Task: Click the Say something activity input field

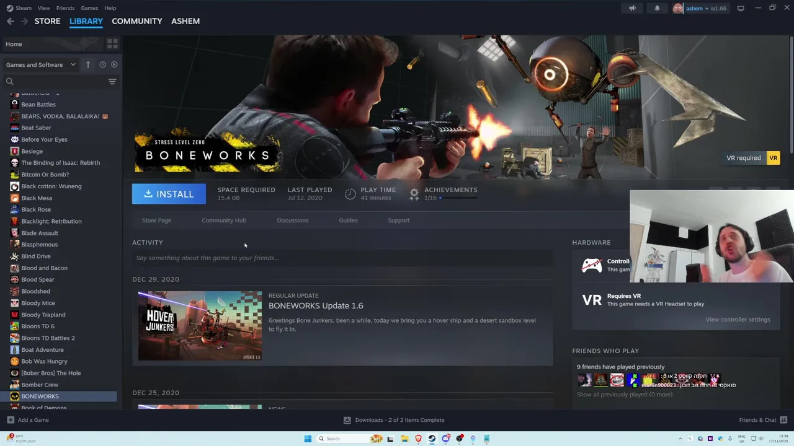Action: click(x=342, y=258)
